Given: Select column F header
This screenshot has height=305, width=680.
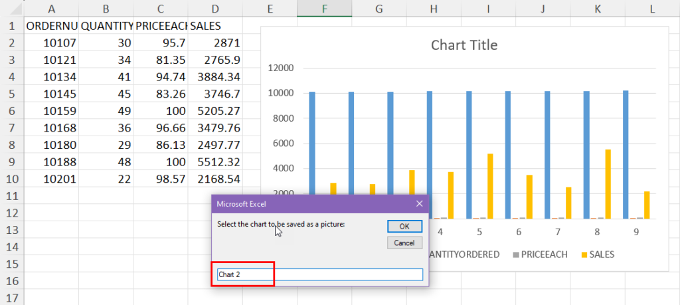Looking at the screenshot, I should click(324, 9).
